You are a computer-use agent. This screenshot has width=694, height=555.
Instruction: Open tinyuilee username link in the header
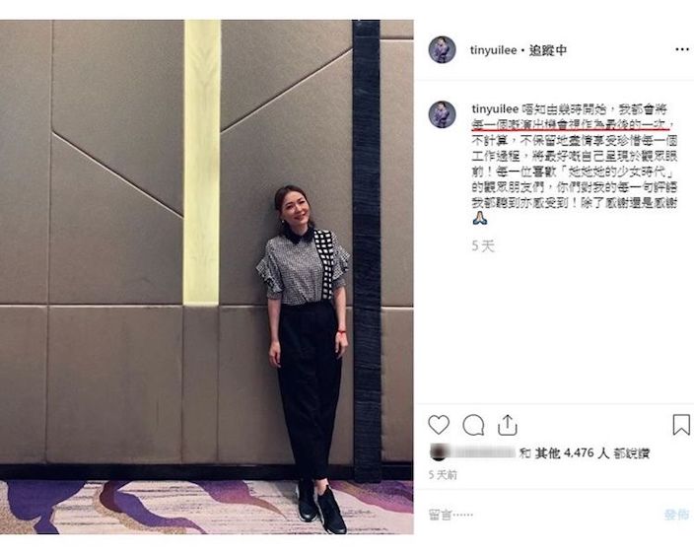coord(493,50)
